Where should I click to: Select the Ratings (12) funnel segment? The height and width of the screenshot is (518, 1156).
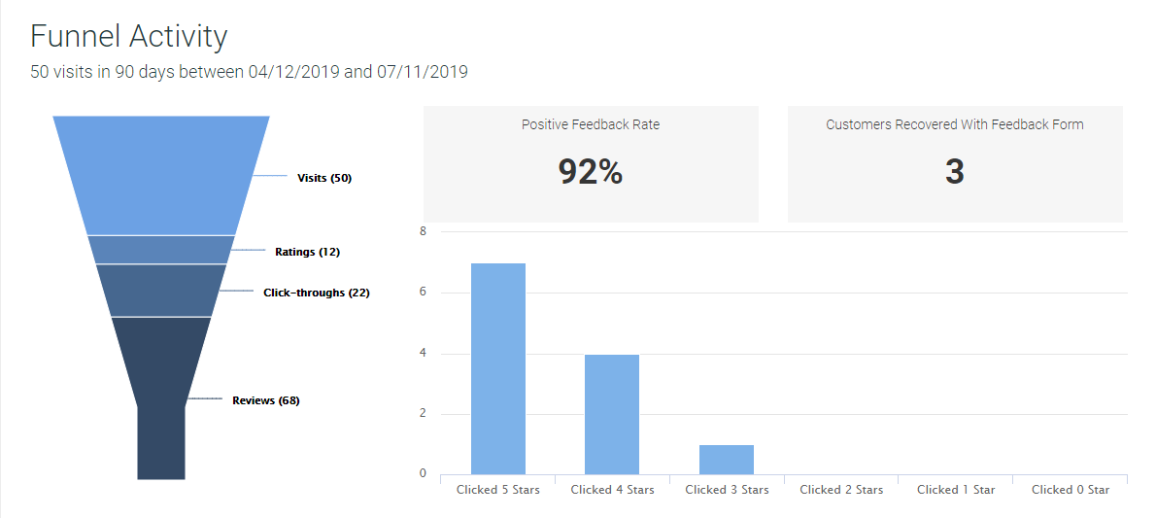coord(160,250)
